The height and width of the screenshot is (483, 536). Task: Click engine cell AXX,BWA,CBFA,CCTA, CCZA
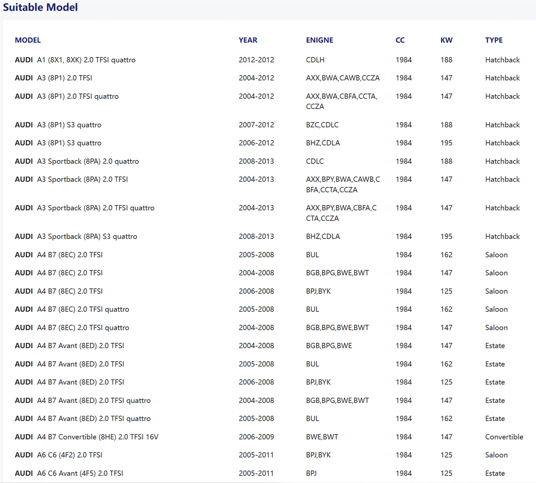[x=342, y=101]
